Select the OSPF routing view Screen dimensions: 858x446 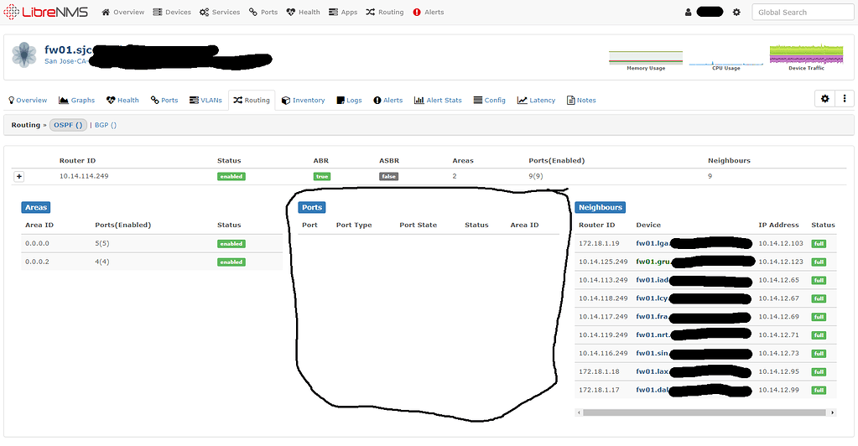click(68, 125)
